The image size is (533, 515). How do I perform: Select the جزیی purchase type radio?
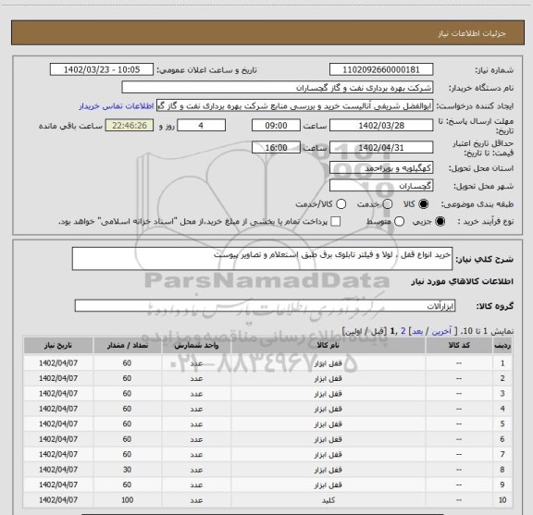pyautogui.click(x=440, y=222)
